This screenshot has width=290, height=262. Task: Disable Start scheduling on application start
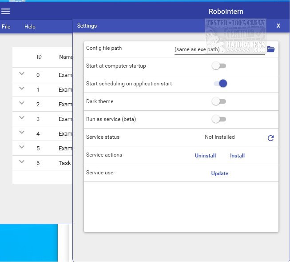tap(220, 84)
